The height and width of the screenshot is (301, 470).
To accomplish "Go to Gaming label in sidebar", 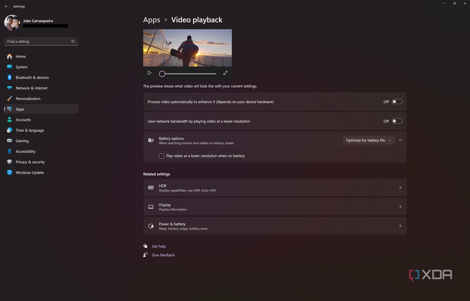I will 22,141.
